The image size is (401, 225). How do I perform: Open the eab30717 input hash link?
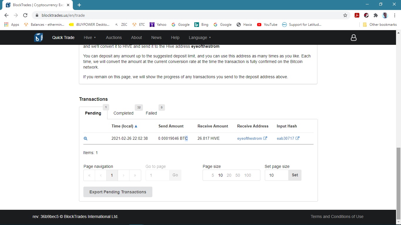point(285,138)
